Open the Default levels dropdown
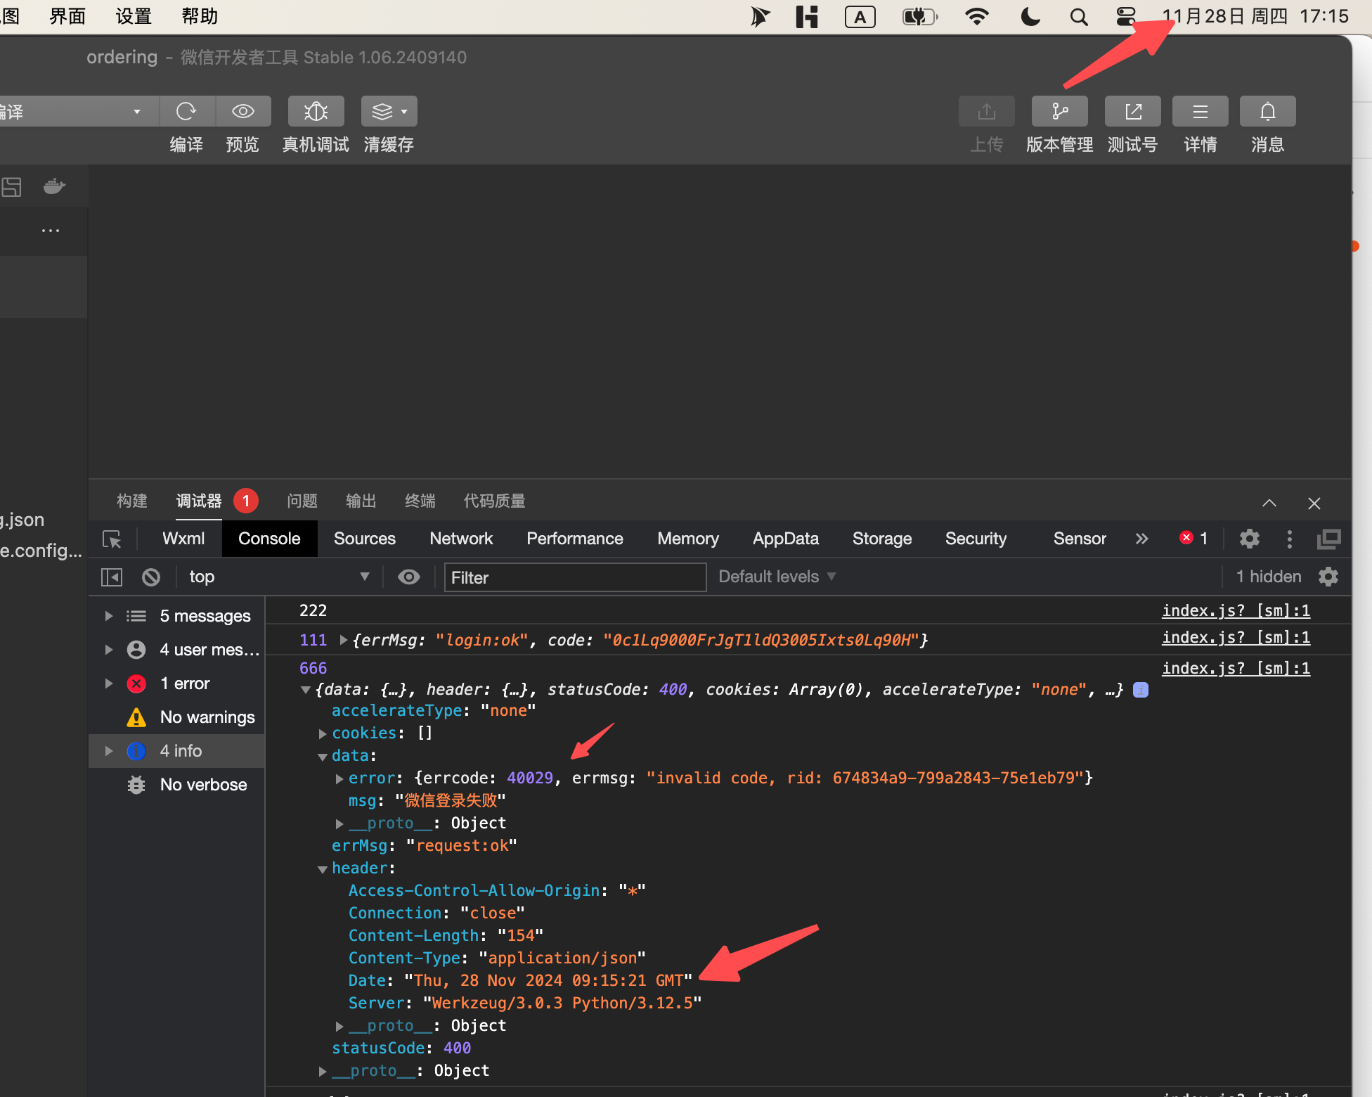Image resolution: width=1372 pixels, height=1097 pixels. tap(777, 577)
